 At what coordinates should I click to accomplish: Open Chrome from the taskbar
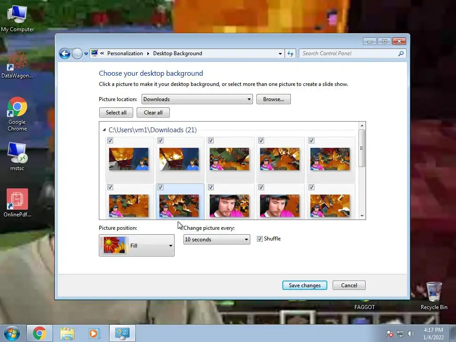point(40,333)
